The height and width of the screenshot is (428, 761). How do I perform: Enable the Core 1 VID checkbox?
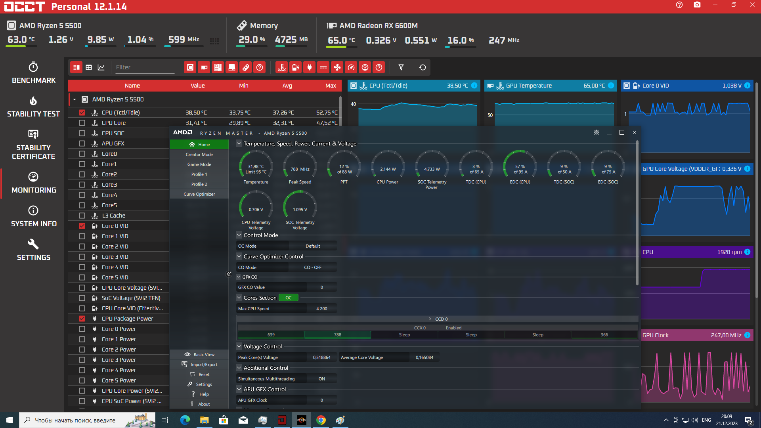[x=82, y=236]
